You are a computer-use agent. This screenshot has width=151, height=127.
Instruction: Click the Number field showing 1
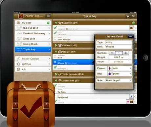tap(119, 53)
